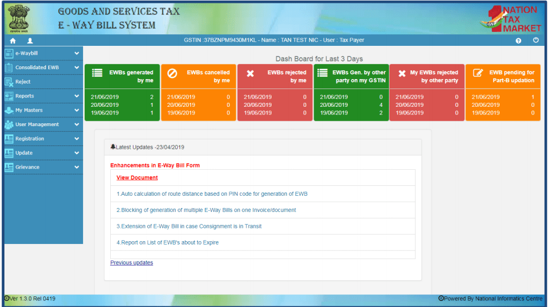Click the Ver 1.3.0 Rel 0419 footer text
The height and width of the screenshot is (307, 549).
tap(30, 299)
